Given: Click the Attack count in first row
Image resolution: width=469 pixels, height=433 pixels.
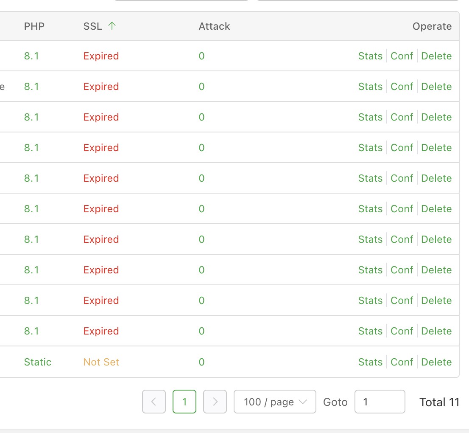Looking at the screenshot, I should [201, 56].
